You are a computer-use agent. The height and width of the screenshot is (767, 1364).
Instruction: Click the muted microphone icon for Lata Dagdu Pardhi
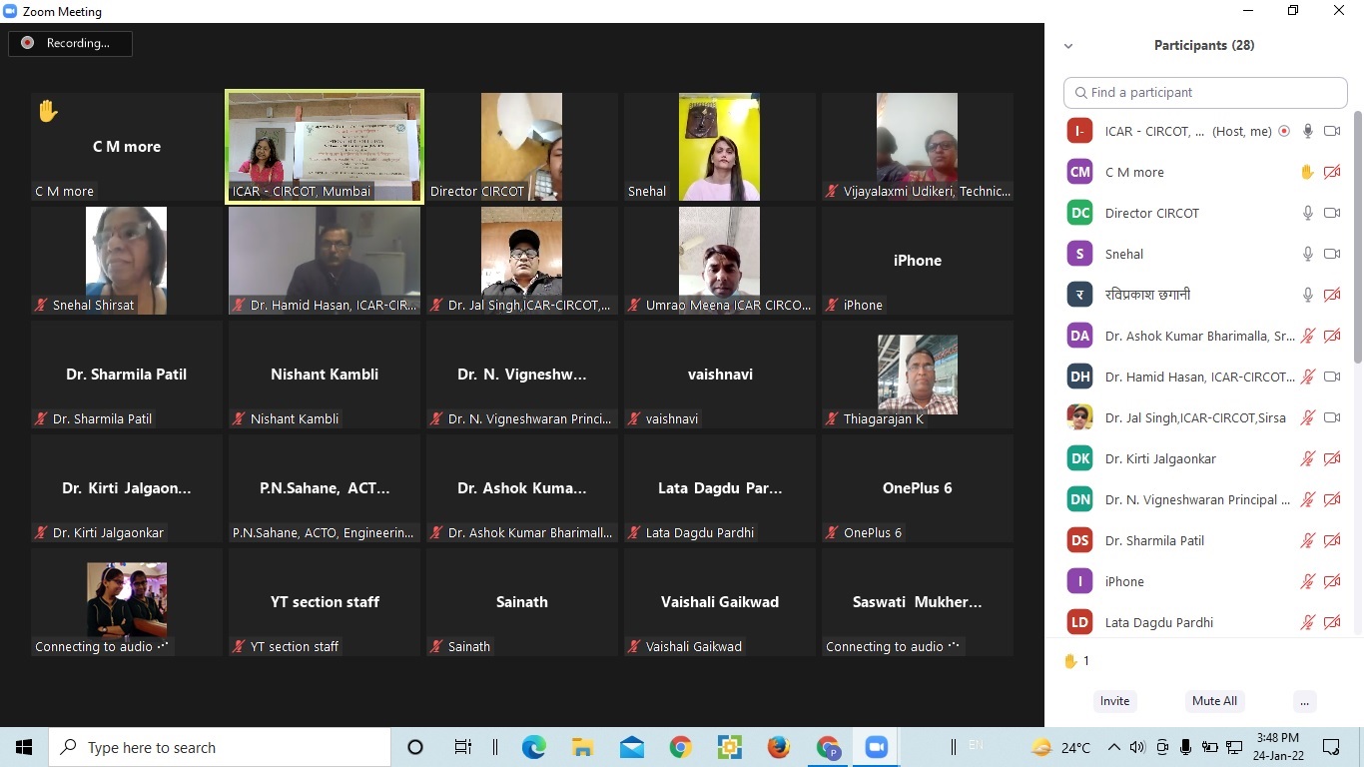pyautogui.click(x=1307, y=622)
